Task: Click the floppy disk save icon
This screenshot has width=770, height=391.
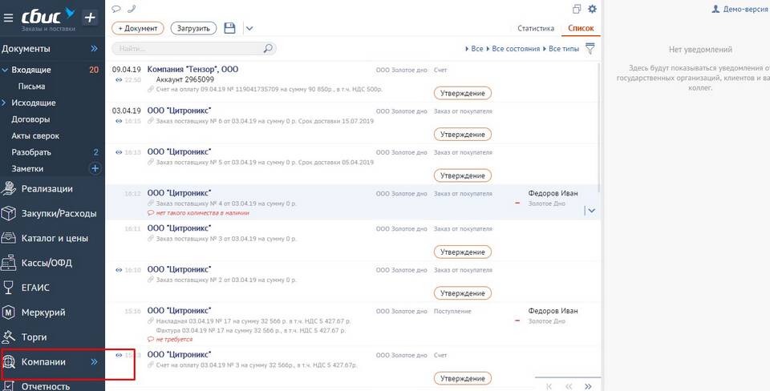Action: [x=230, y=28]
